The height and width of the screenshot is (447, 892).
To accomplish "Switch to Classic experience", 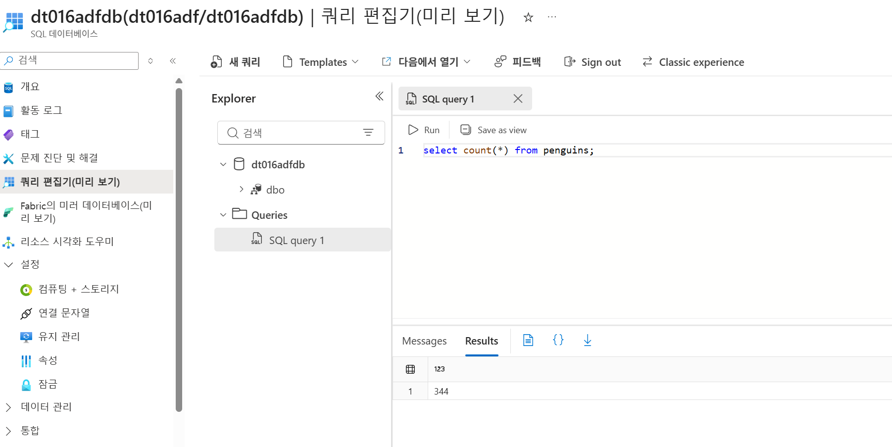I will click(x=693, y=62).
